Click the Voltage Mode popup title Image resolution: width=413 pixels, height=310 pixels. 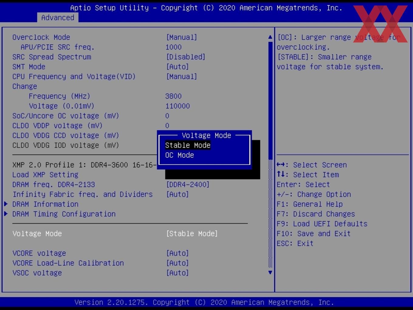(x=206, y=135)
